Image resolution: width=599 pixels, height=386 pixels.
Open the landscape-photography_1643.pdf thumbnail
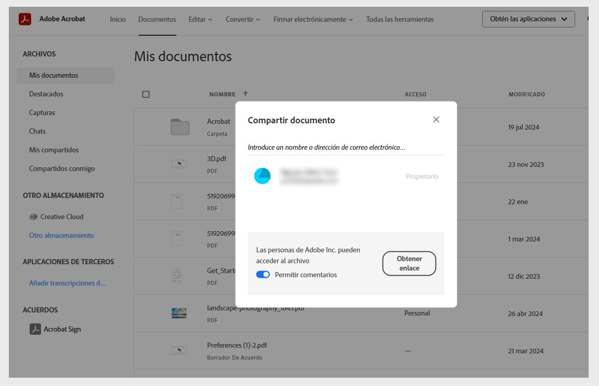tap(179, 312)
